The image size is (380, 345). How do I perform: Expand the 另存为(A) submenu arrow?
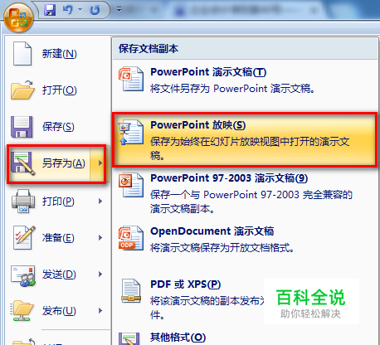[100, 163]
